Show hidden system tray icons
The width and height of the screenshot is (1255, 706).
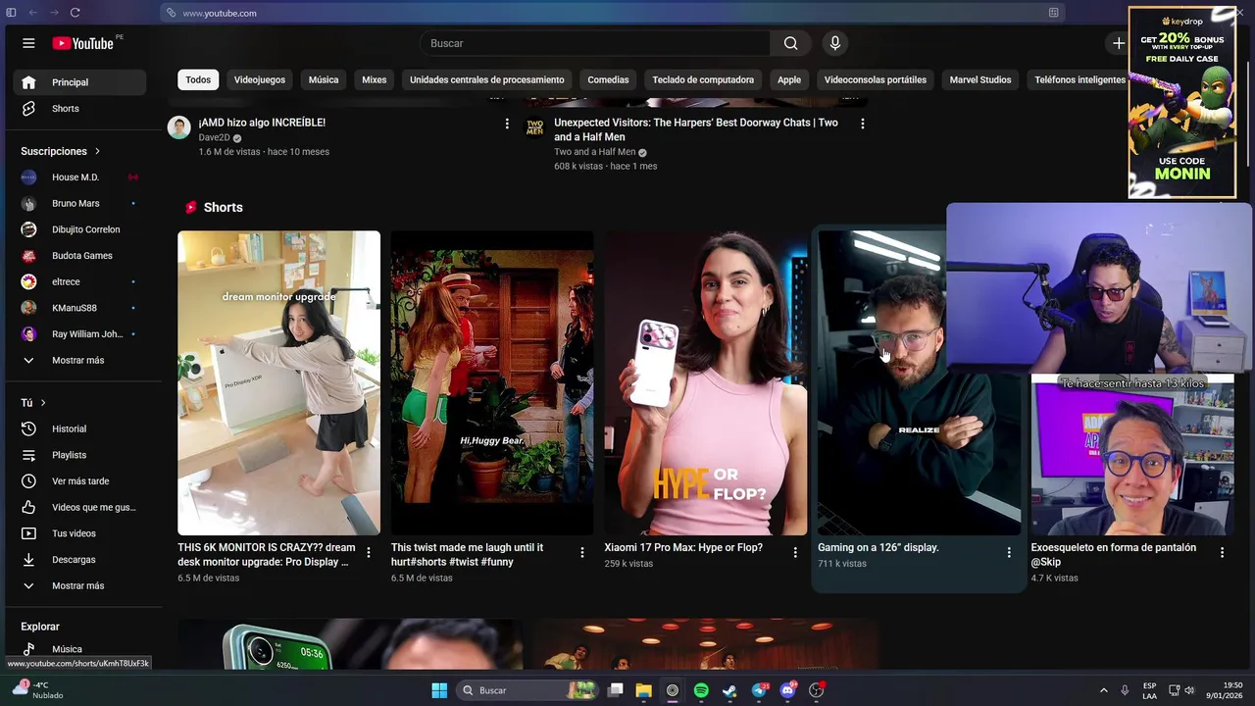point(1103,690)
